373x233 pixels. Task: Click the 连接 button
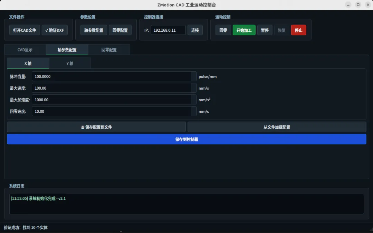pos(195,30)
